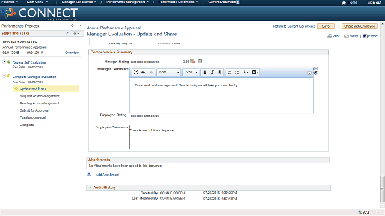The height and width of the screenshot is (216, 385).
Task: Open Performance Documents breadcrumb menu
Action: 178,2
